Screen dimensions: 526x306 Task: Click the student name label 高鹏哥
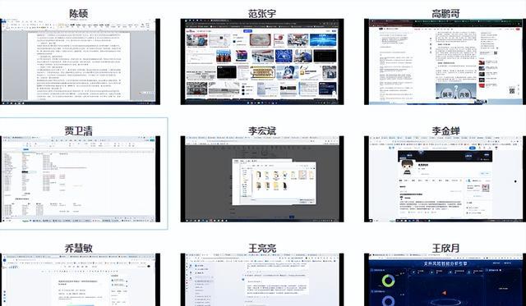(445, 13)
